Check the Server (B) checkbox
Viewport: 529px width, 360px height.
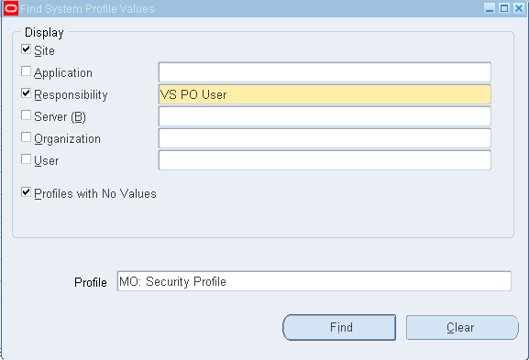tap(26, 115)
